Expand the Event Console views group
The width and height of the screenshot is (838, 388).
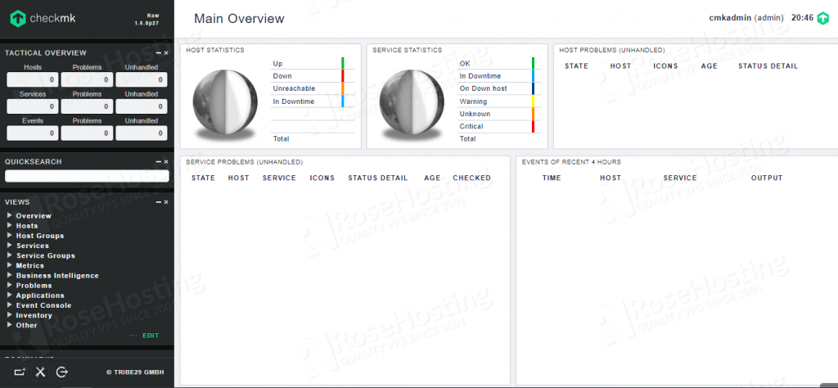tap(10, 305)
